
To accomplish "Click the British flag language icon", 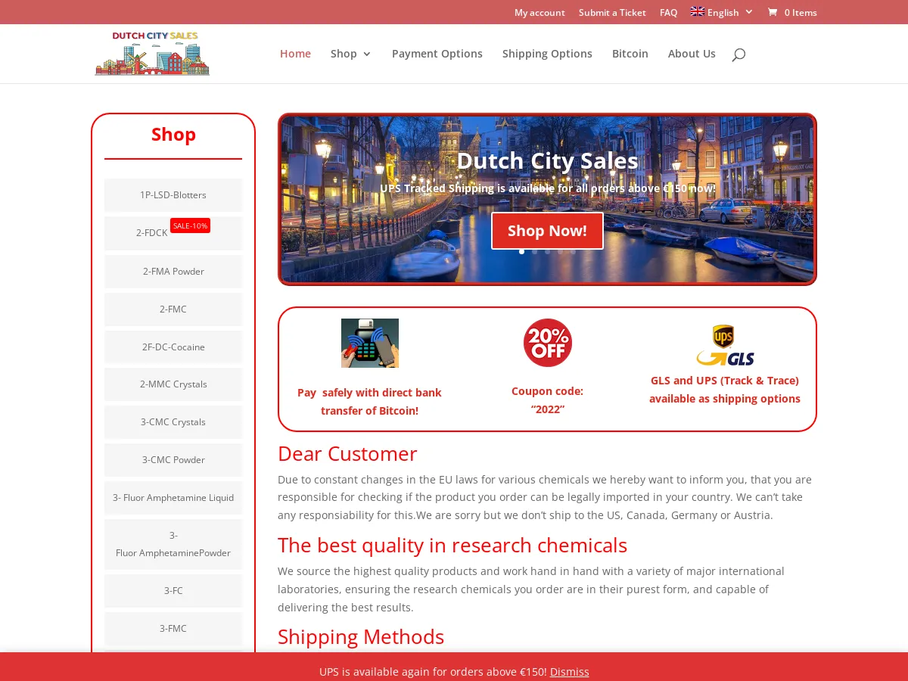I will pos(696,11).
